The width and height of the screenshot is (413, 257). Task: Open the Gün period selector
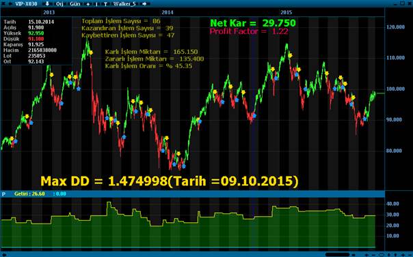point(75,4)
